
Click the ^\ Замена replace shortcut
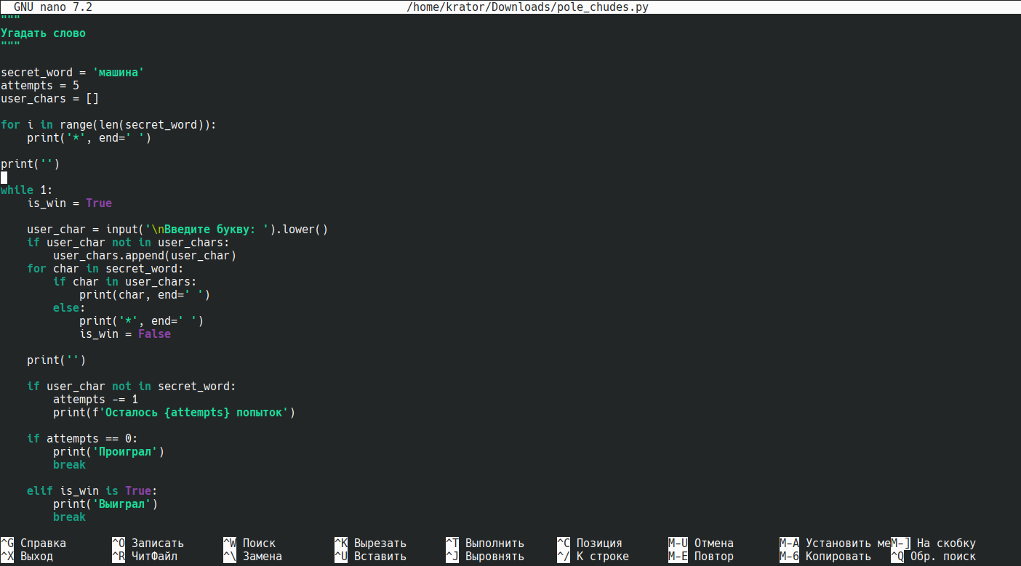[252, 557]
